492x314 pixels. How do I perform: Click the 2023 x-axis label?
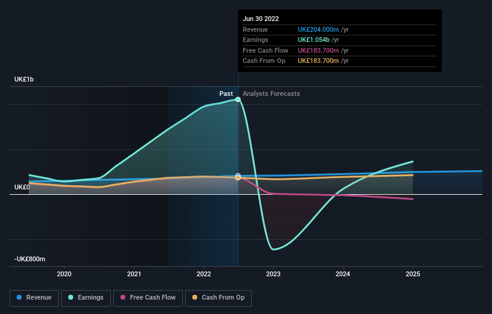pos(273,274)
